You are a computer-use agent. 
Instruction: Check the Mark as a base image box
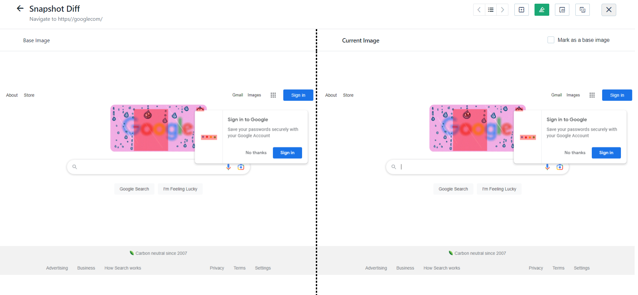pos(551,40)
